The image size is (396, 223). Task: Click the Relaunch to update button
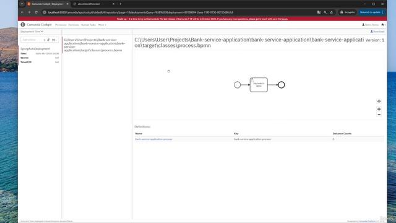coord(372,12)
